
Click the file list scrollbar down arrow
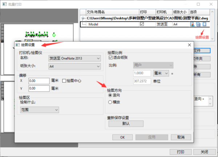pos(212,39)
